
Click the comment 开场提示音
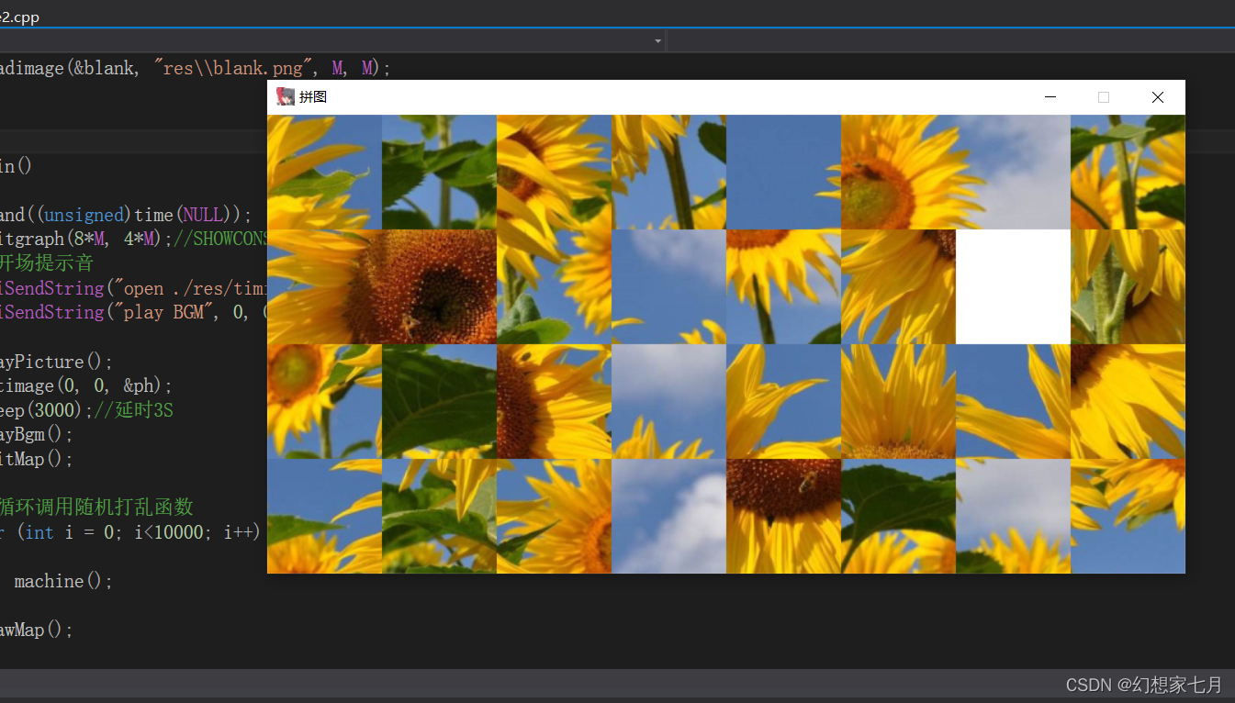point(48,263)
